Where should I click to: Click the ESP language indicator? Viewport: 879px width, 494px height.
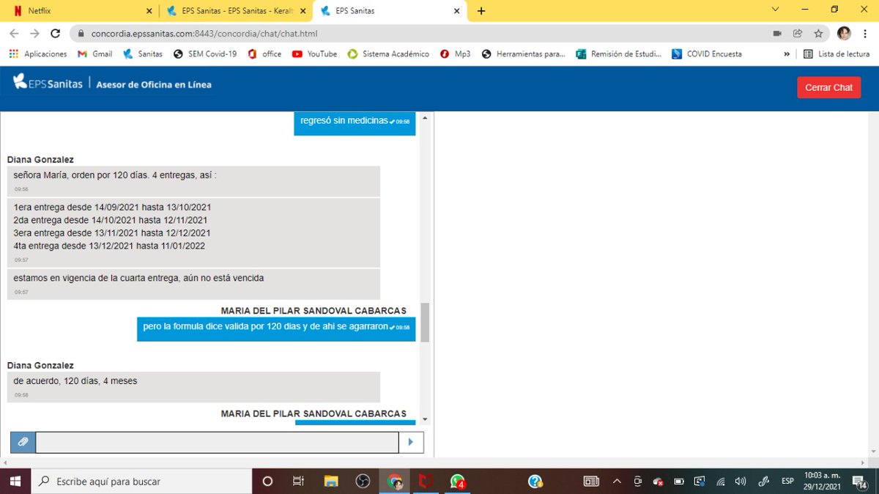[x=787, y=482]
